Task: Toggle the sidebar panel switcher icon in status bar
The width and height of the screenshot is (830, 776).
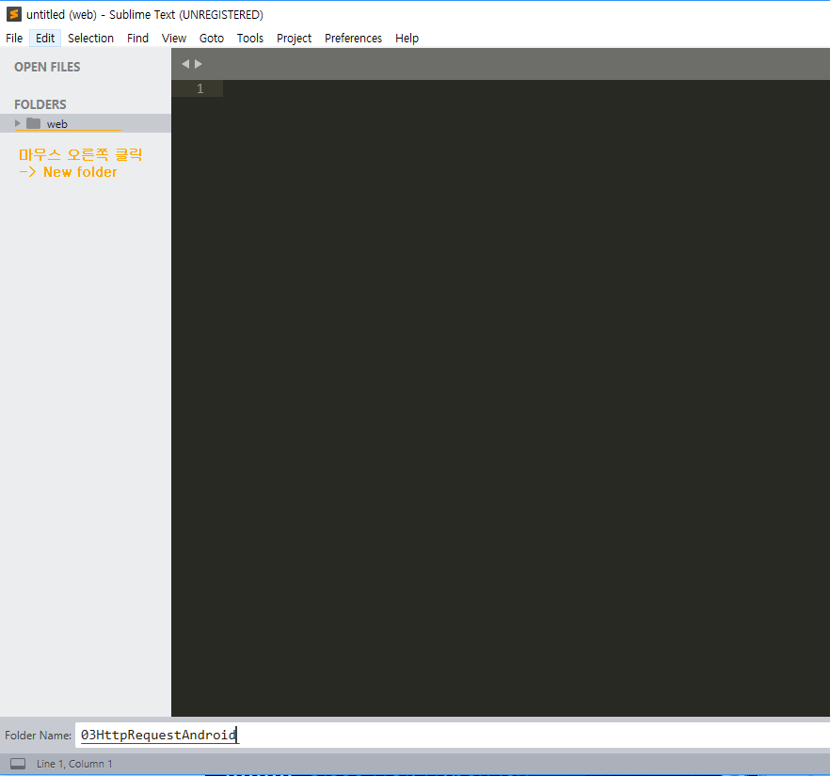Action: click(18, 764)
